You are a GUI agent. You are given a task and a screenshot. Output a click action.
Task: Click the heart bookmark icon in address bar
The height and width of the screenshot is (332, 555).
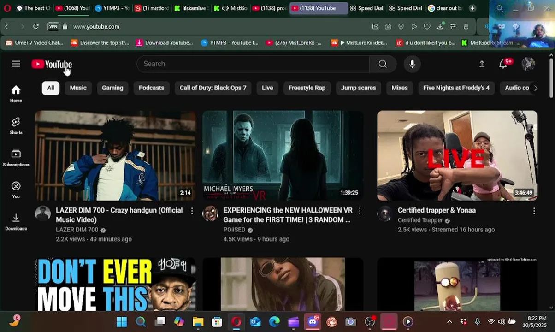tap(427, 27)
